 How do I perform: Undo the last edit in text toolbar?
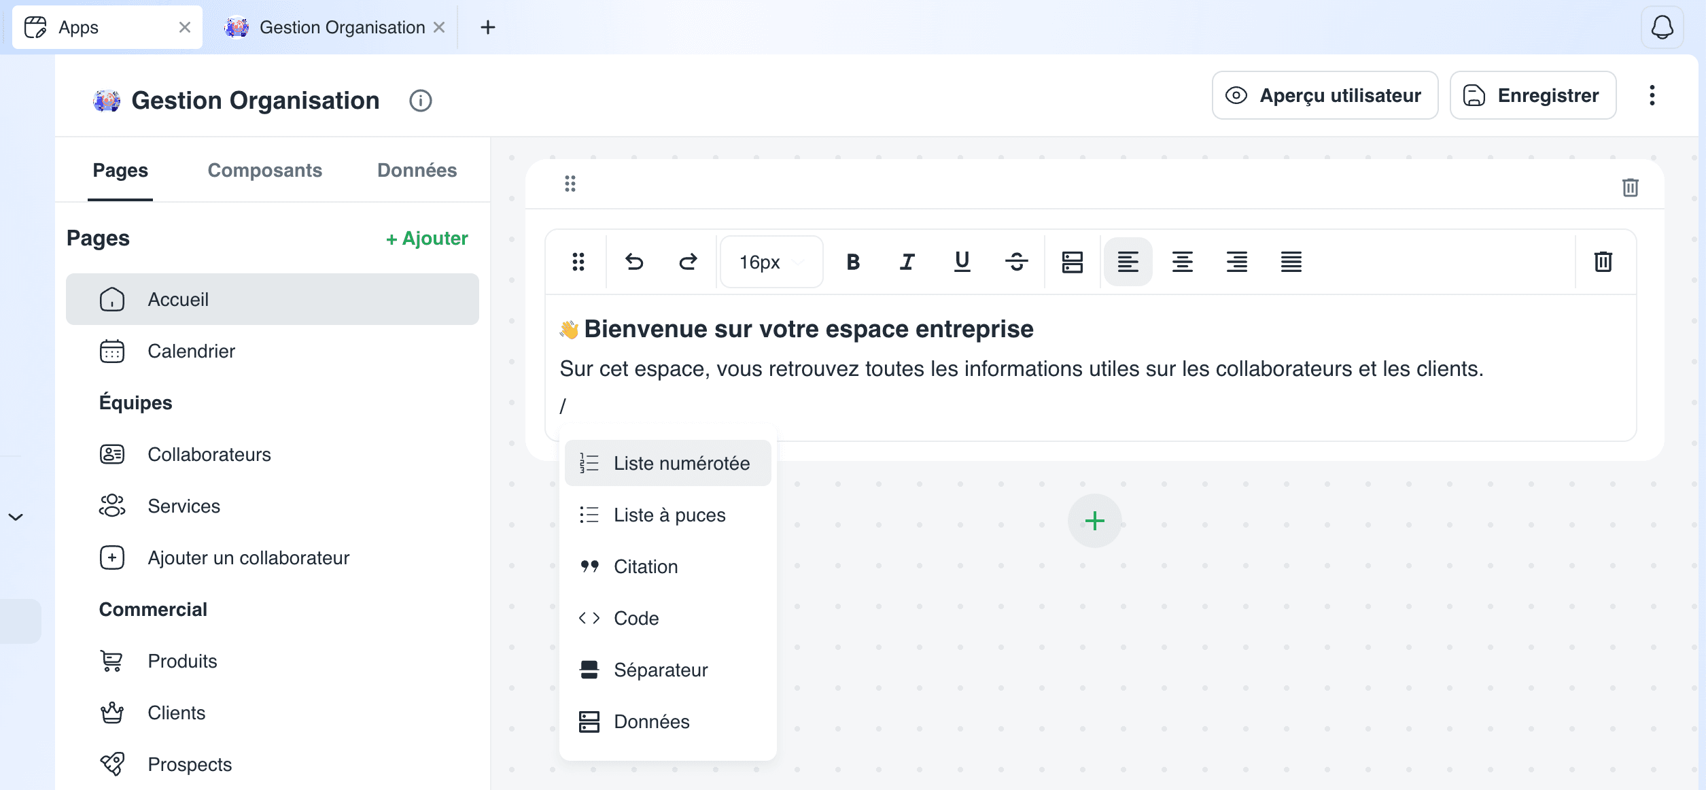634,262
